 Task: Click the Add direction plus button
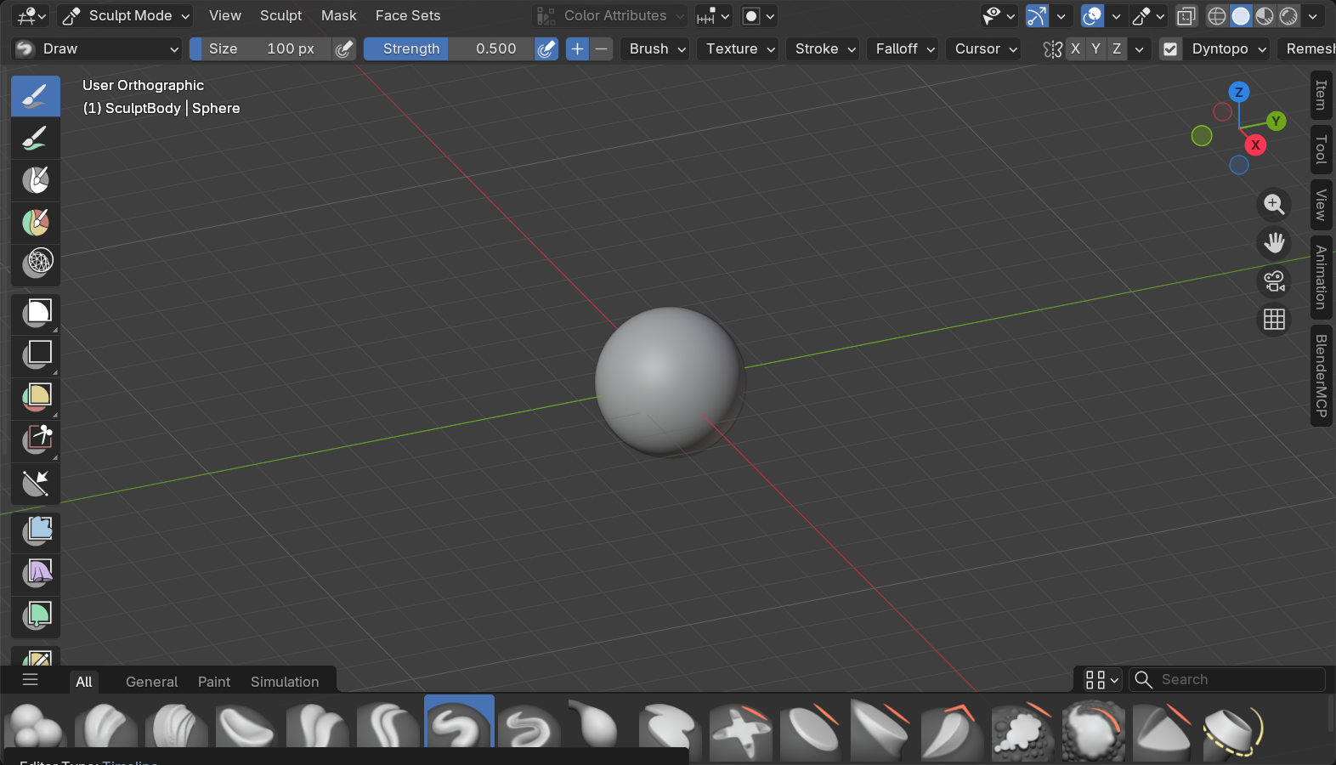tap(578, 49)
